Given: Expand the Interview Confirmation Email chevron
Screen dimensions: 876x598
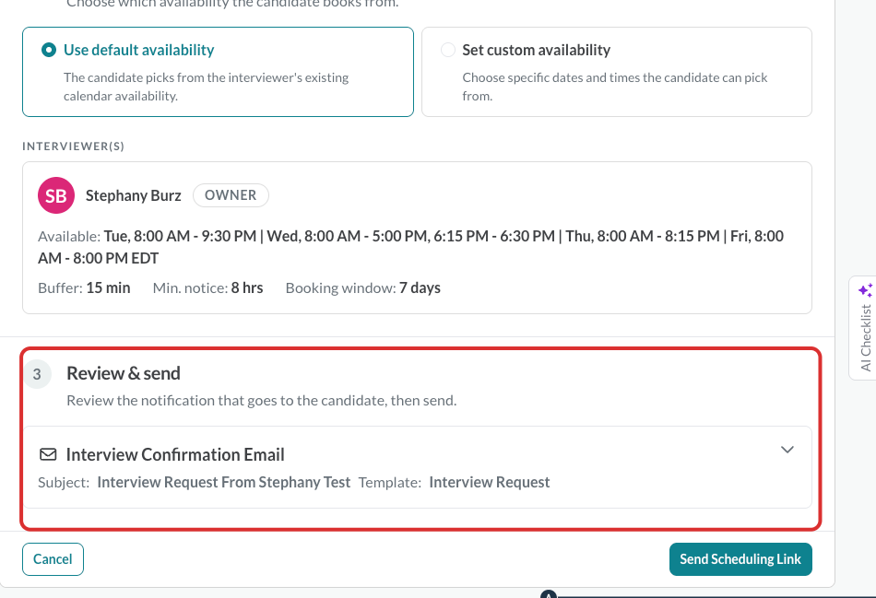Looking at the screenshot, I should 787,450.
